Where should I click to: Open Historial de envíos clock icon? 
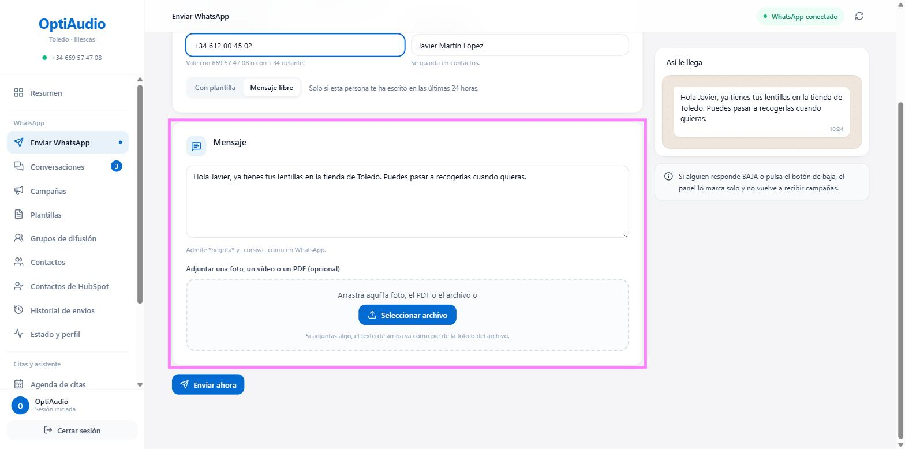pyautogui.click(x=18, y=310)
